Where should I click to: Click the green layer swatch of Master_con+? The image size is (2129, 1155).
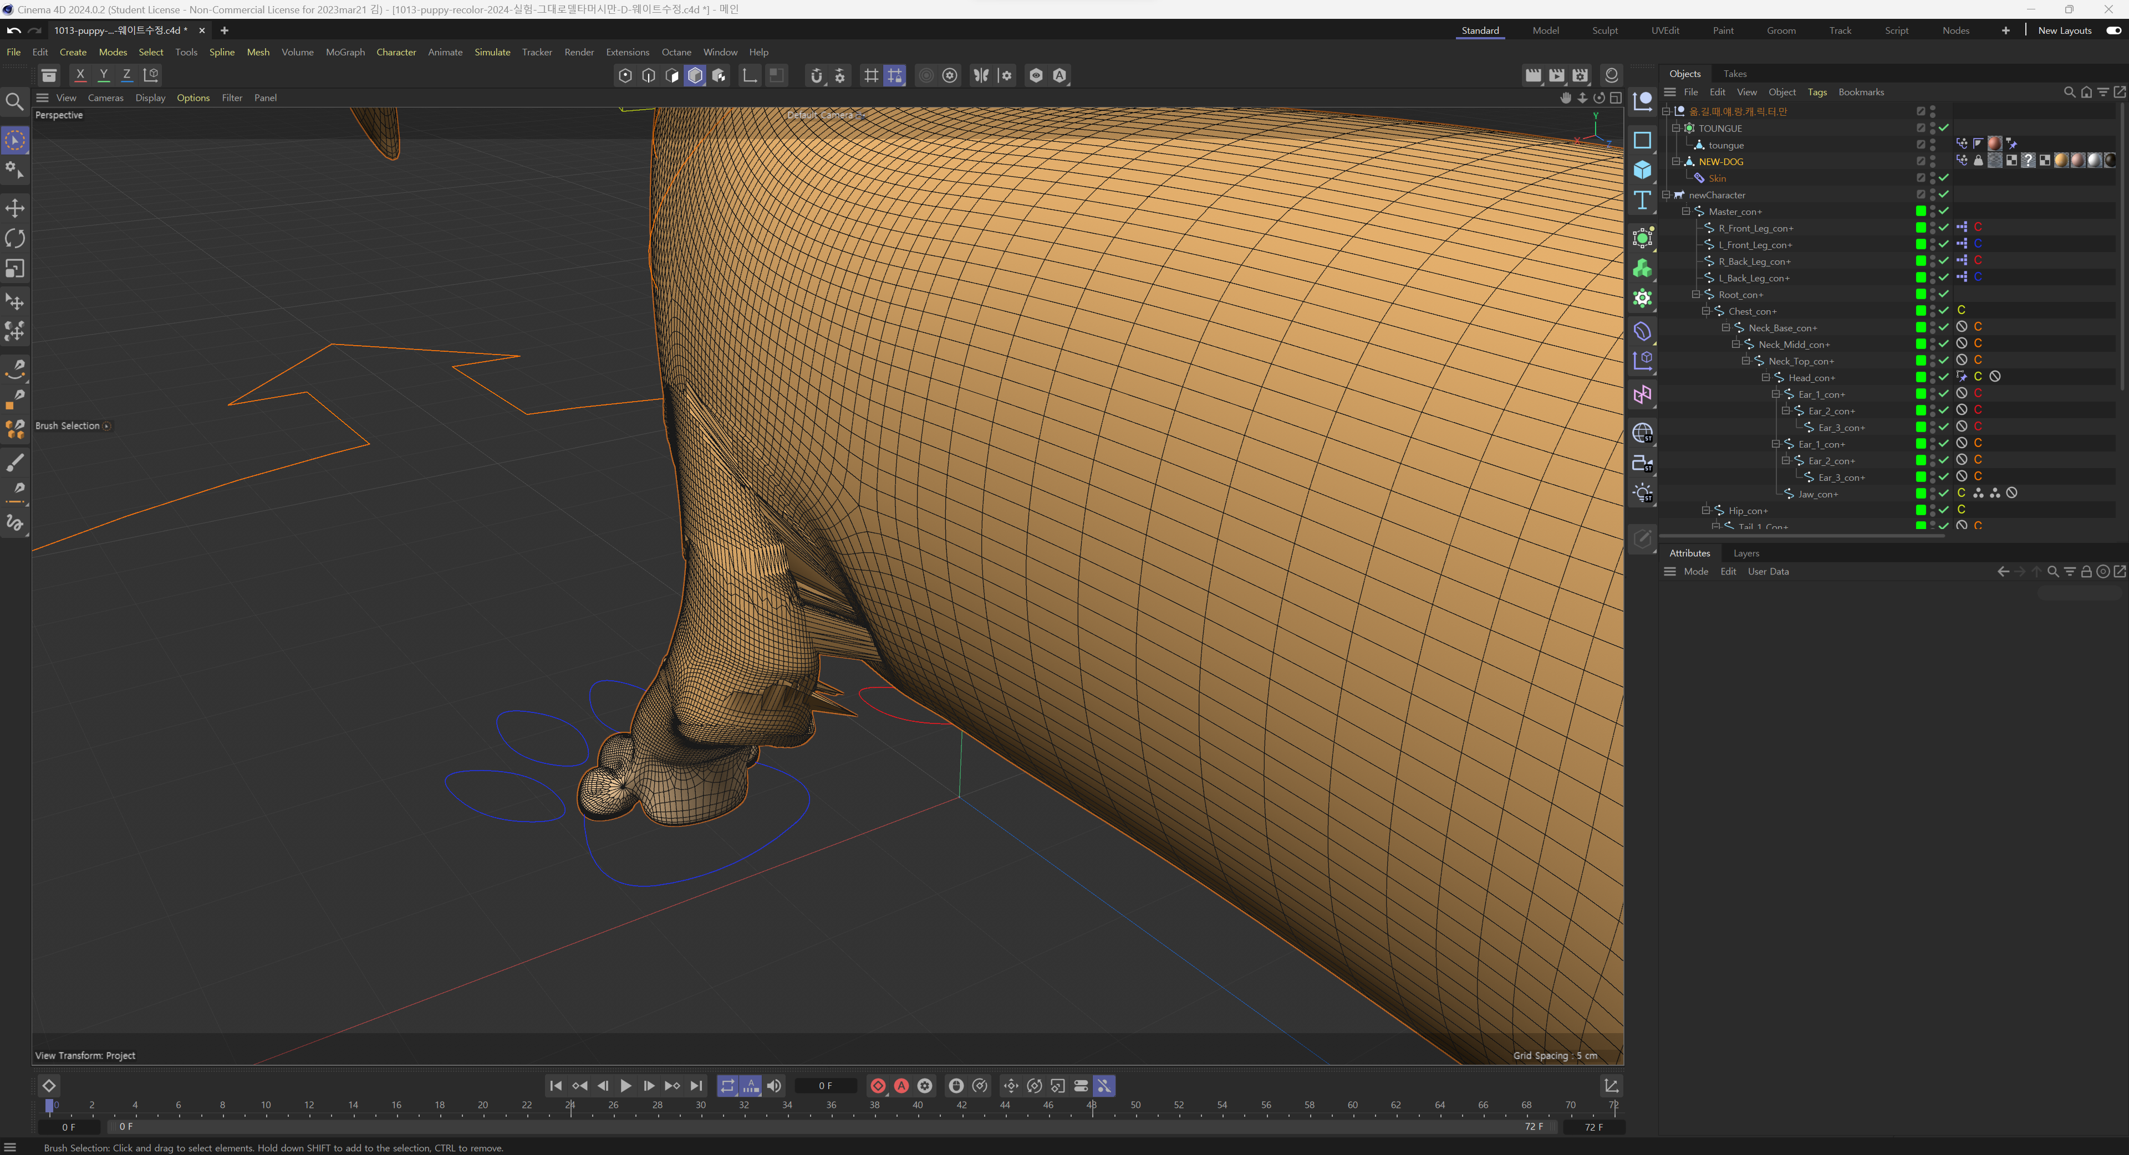tap(1920, 212)
